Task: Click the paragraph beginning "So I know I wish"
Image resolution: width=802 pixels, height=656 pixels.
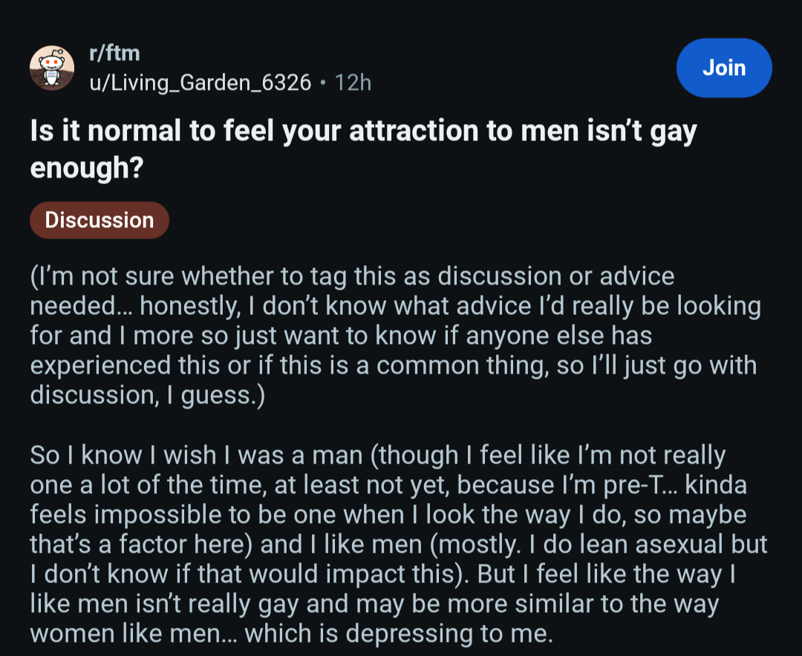Action: (399, 544)
